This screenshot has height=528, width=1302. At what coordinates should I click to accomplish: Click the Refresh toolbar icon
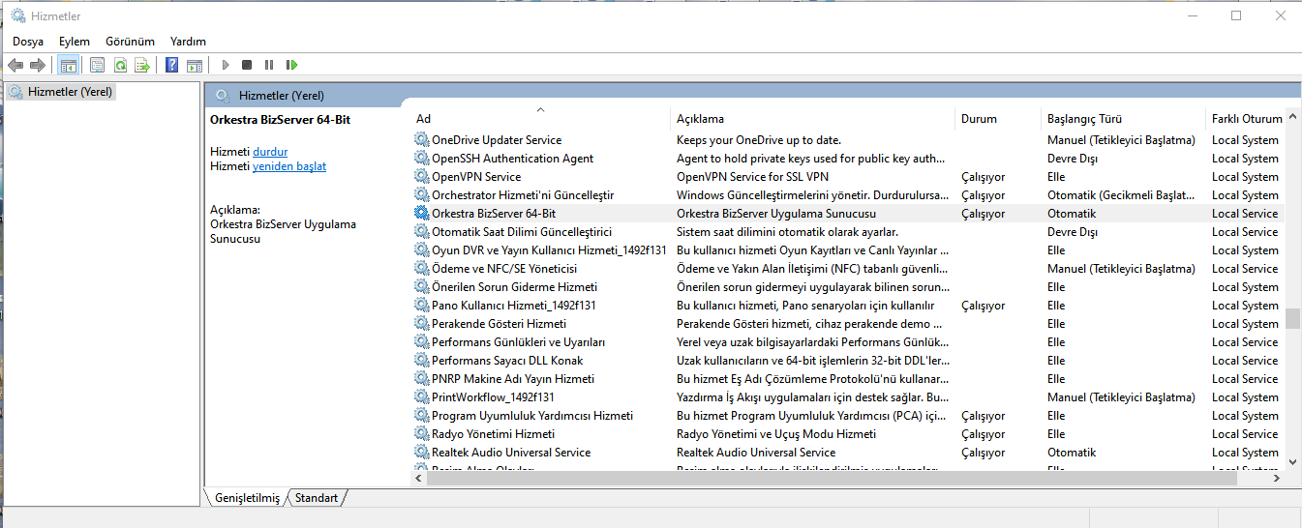[120, 65]
